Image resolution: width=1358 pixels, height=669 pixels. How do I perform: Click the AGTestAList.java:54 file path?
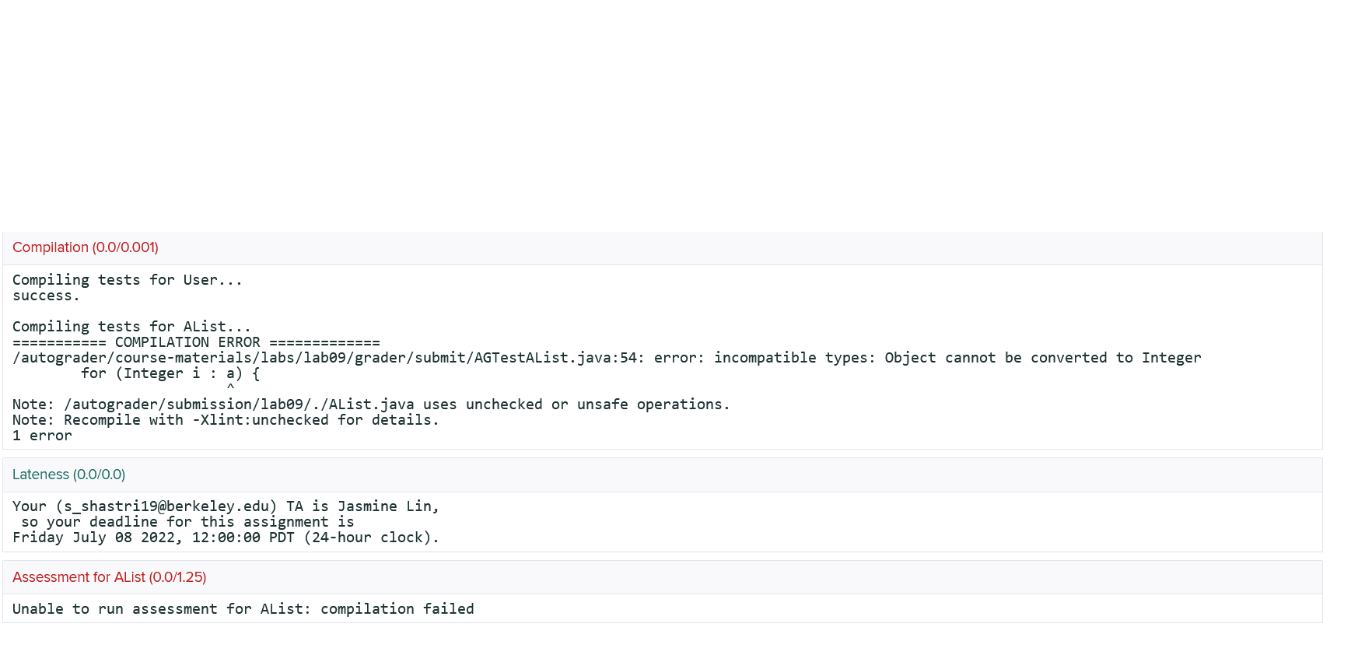(328, 358)
